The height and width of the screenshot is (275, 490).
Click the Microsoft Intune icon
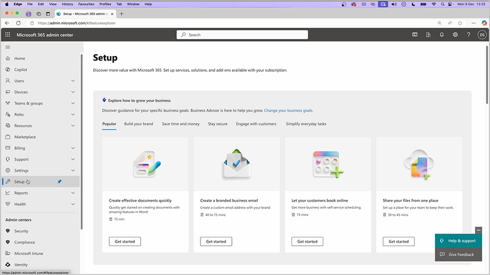8,253
